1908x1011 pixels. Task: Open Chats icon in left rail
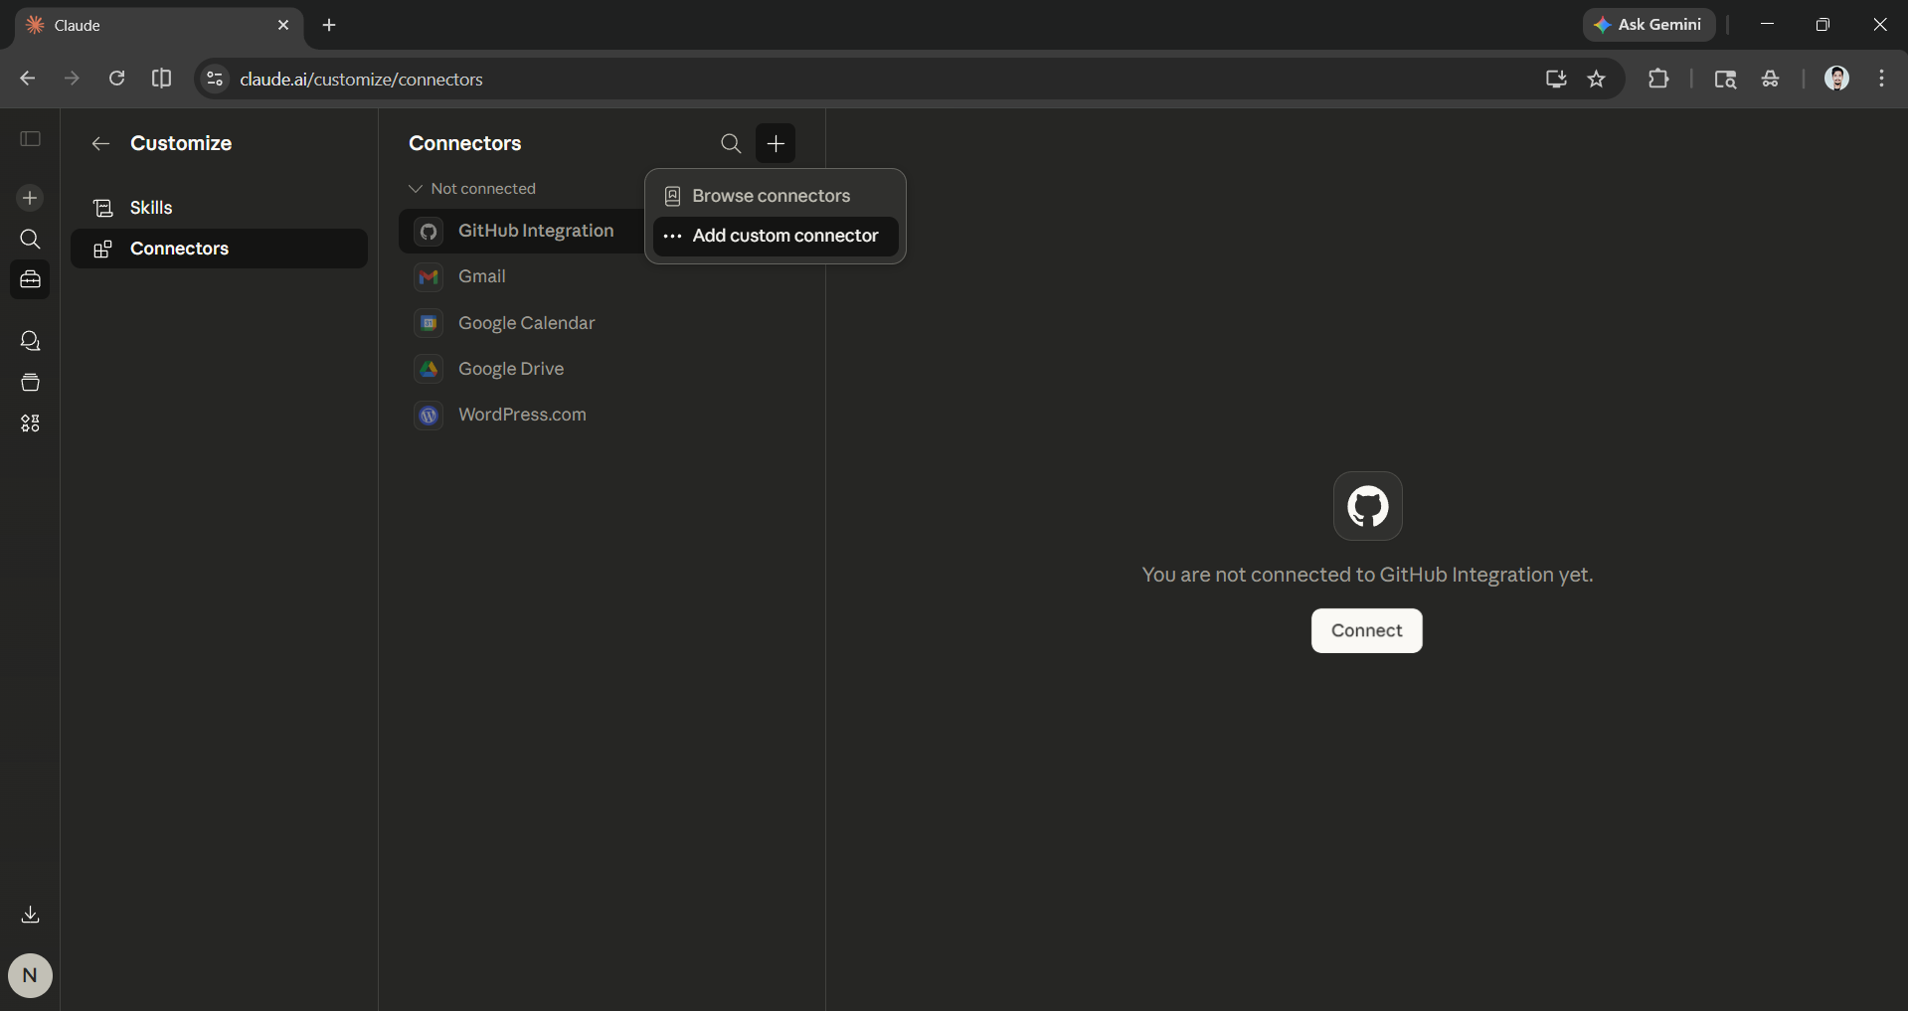click(x=30, y=341)
